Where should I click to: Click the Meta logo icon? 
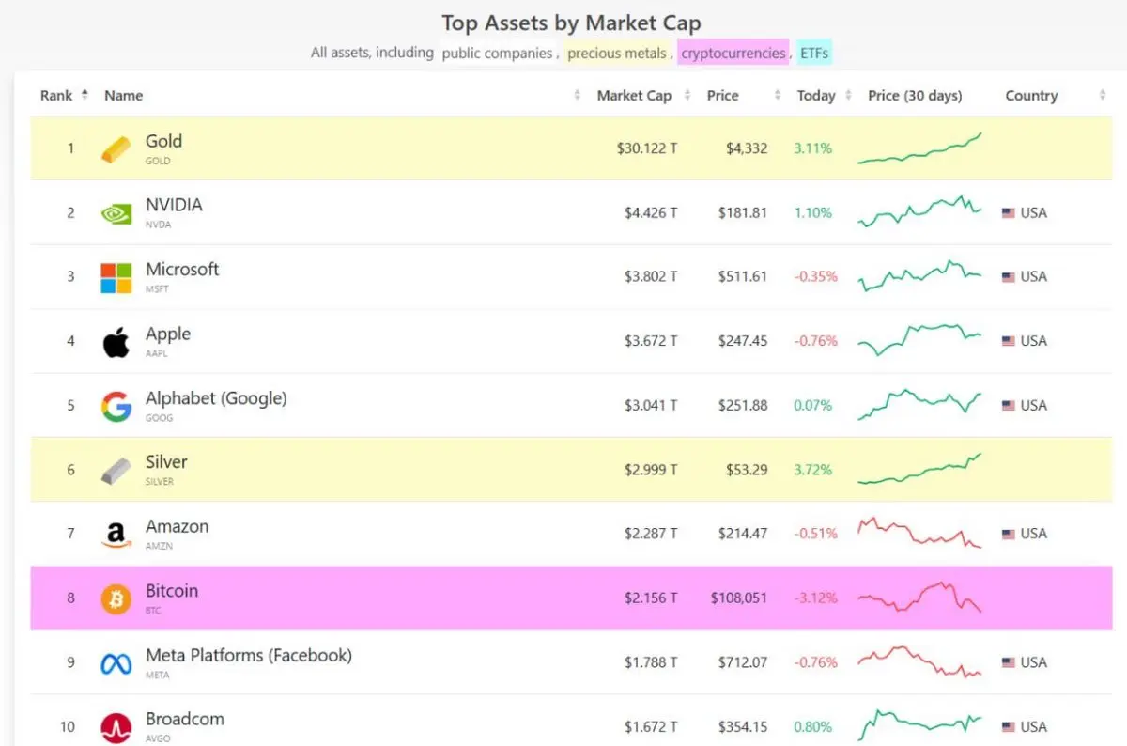116,663
